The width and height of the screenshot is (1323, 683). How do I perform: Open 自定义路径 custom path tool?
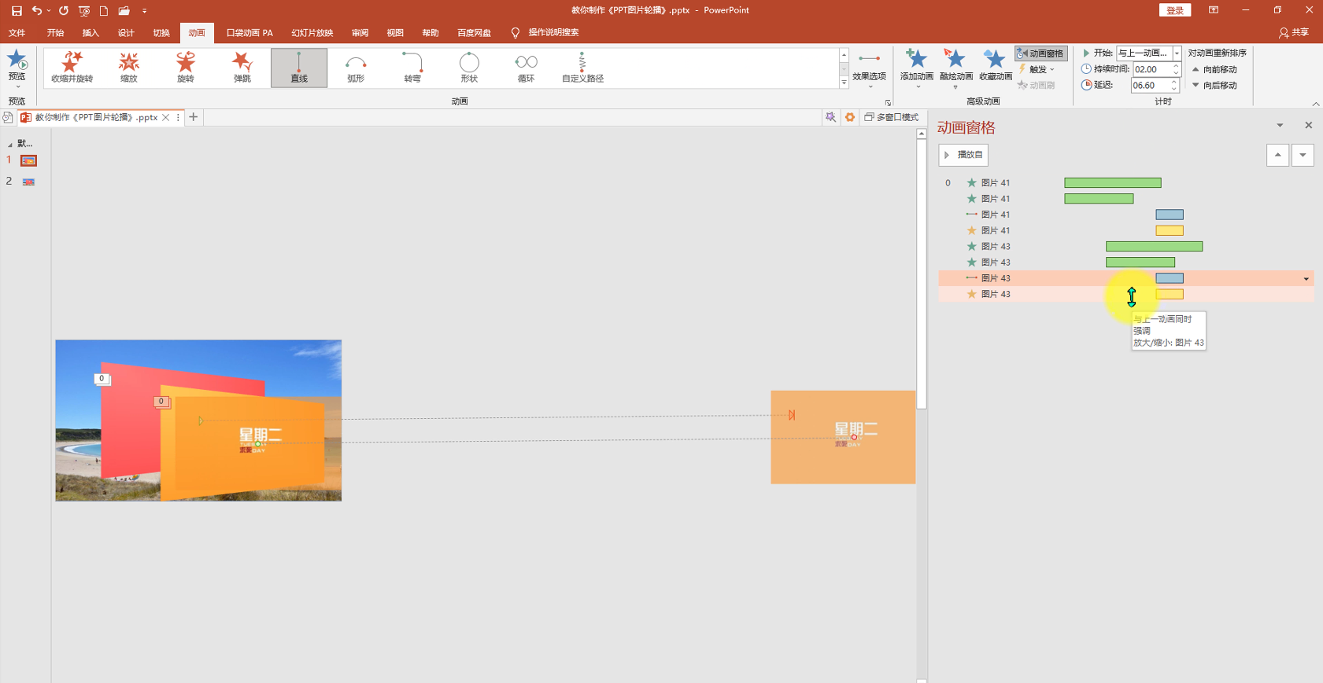click(582, 68)
